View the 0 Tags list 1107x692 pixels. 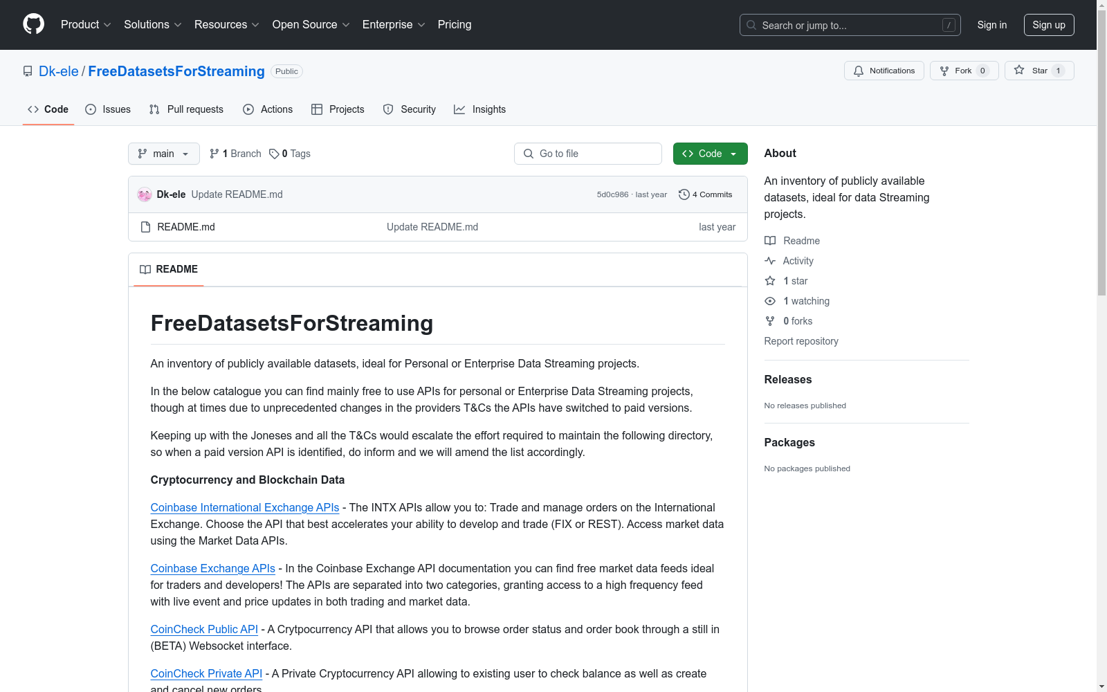click(x=290, y=154)
